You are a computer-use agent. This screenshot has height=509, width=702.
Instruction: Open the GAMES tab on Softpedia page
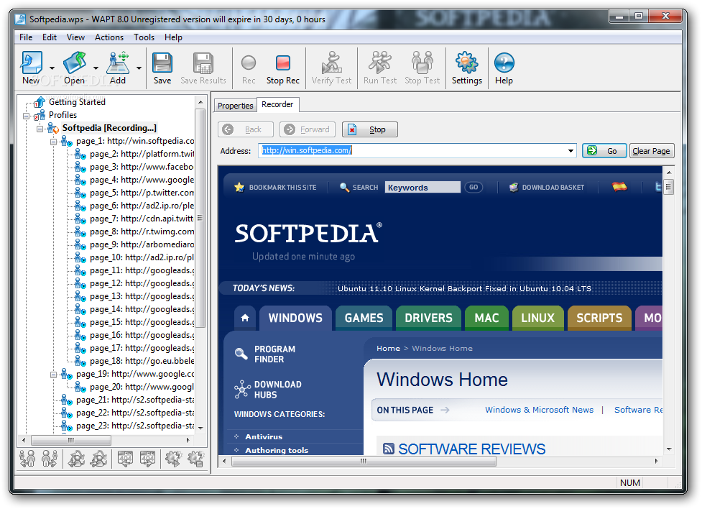coord(364,318)
